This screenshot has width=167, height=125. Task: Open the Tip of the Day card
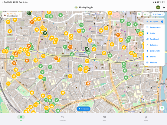pyautogui.click(x=12, y=15)
